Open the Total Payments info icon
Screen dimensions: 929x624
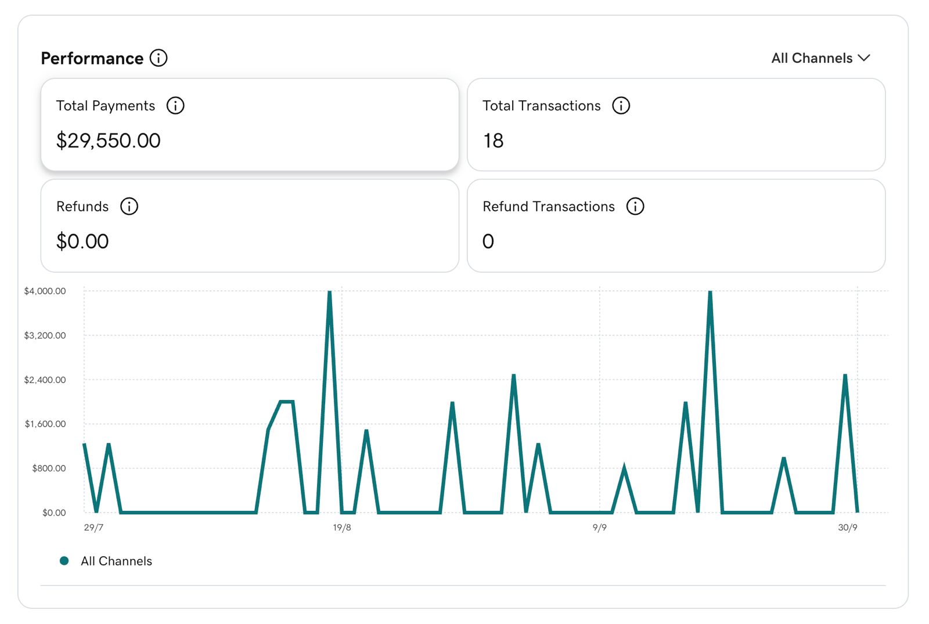(x=175, y=106)
